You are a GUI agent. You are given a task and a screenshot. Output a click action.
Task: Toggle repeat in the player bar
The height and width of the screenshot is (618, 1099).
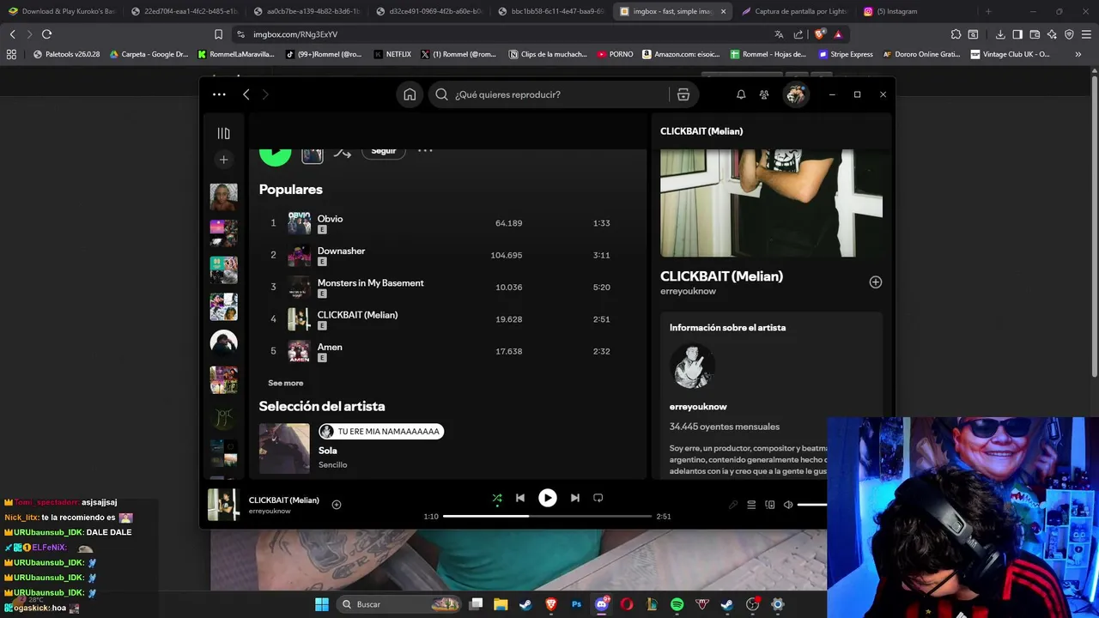click(x=598, y=498)
